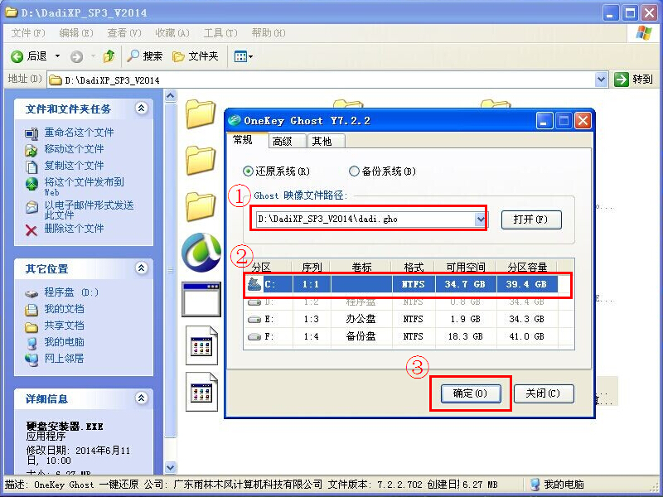This screenshot has width=663, height=497.
Task: Click the Back arrow icon in toolbar
Action: tap(17, 56)
